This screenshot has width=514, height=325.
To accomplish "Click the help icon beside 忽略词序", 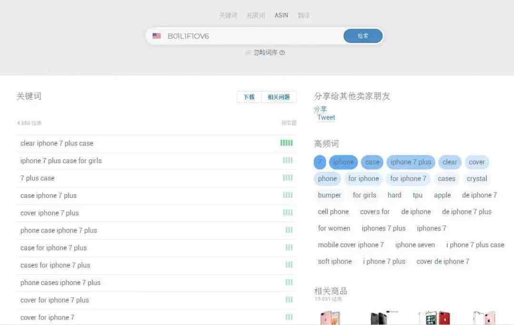I will point(282,52).
